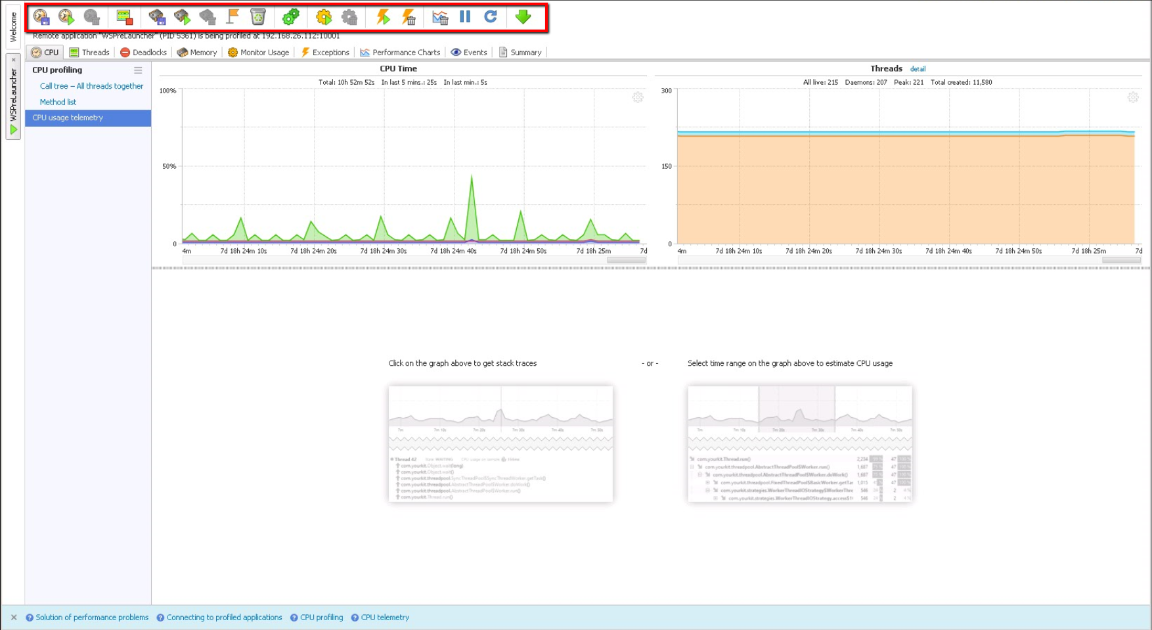Force garbage collection in the profiled app

(258, 16)
